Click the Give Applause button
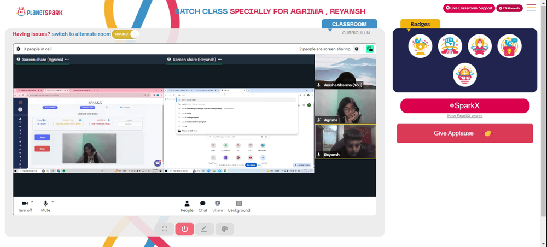547x247 pixels. [464, 133]
